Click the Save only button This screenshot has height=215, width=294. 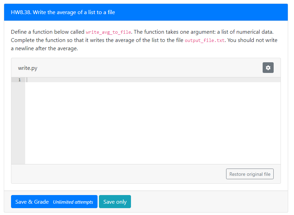pos(115,202)
